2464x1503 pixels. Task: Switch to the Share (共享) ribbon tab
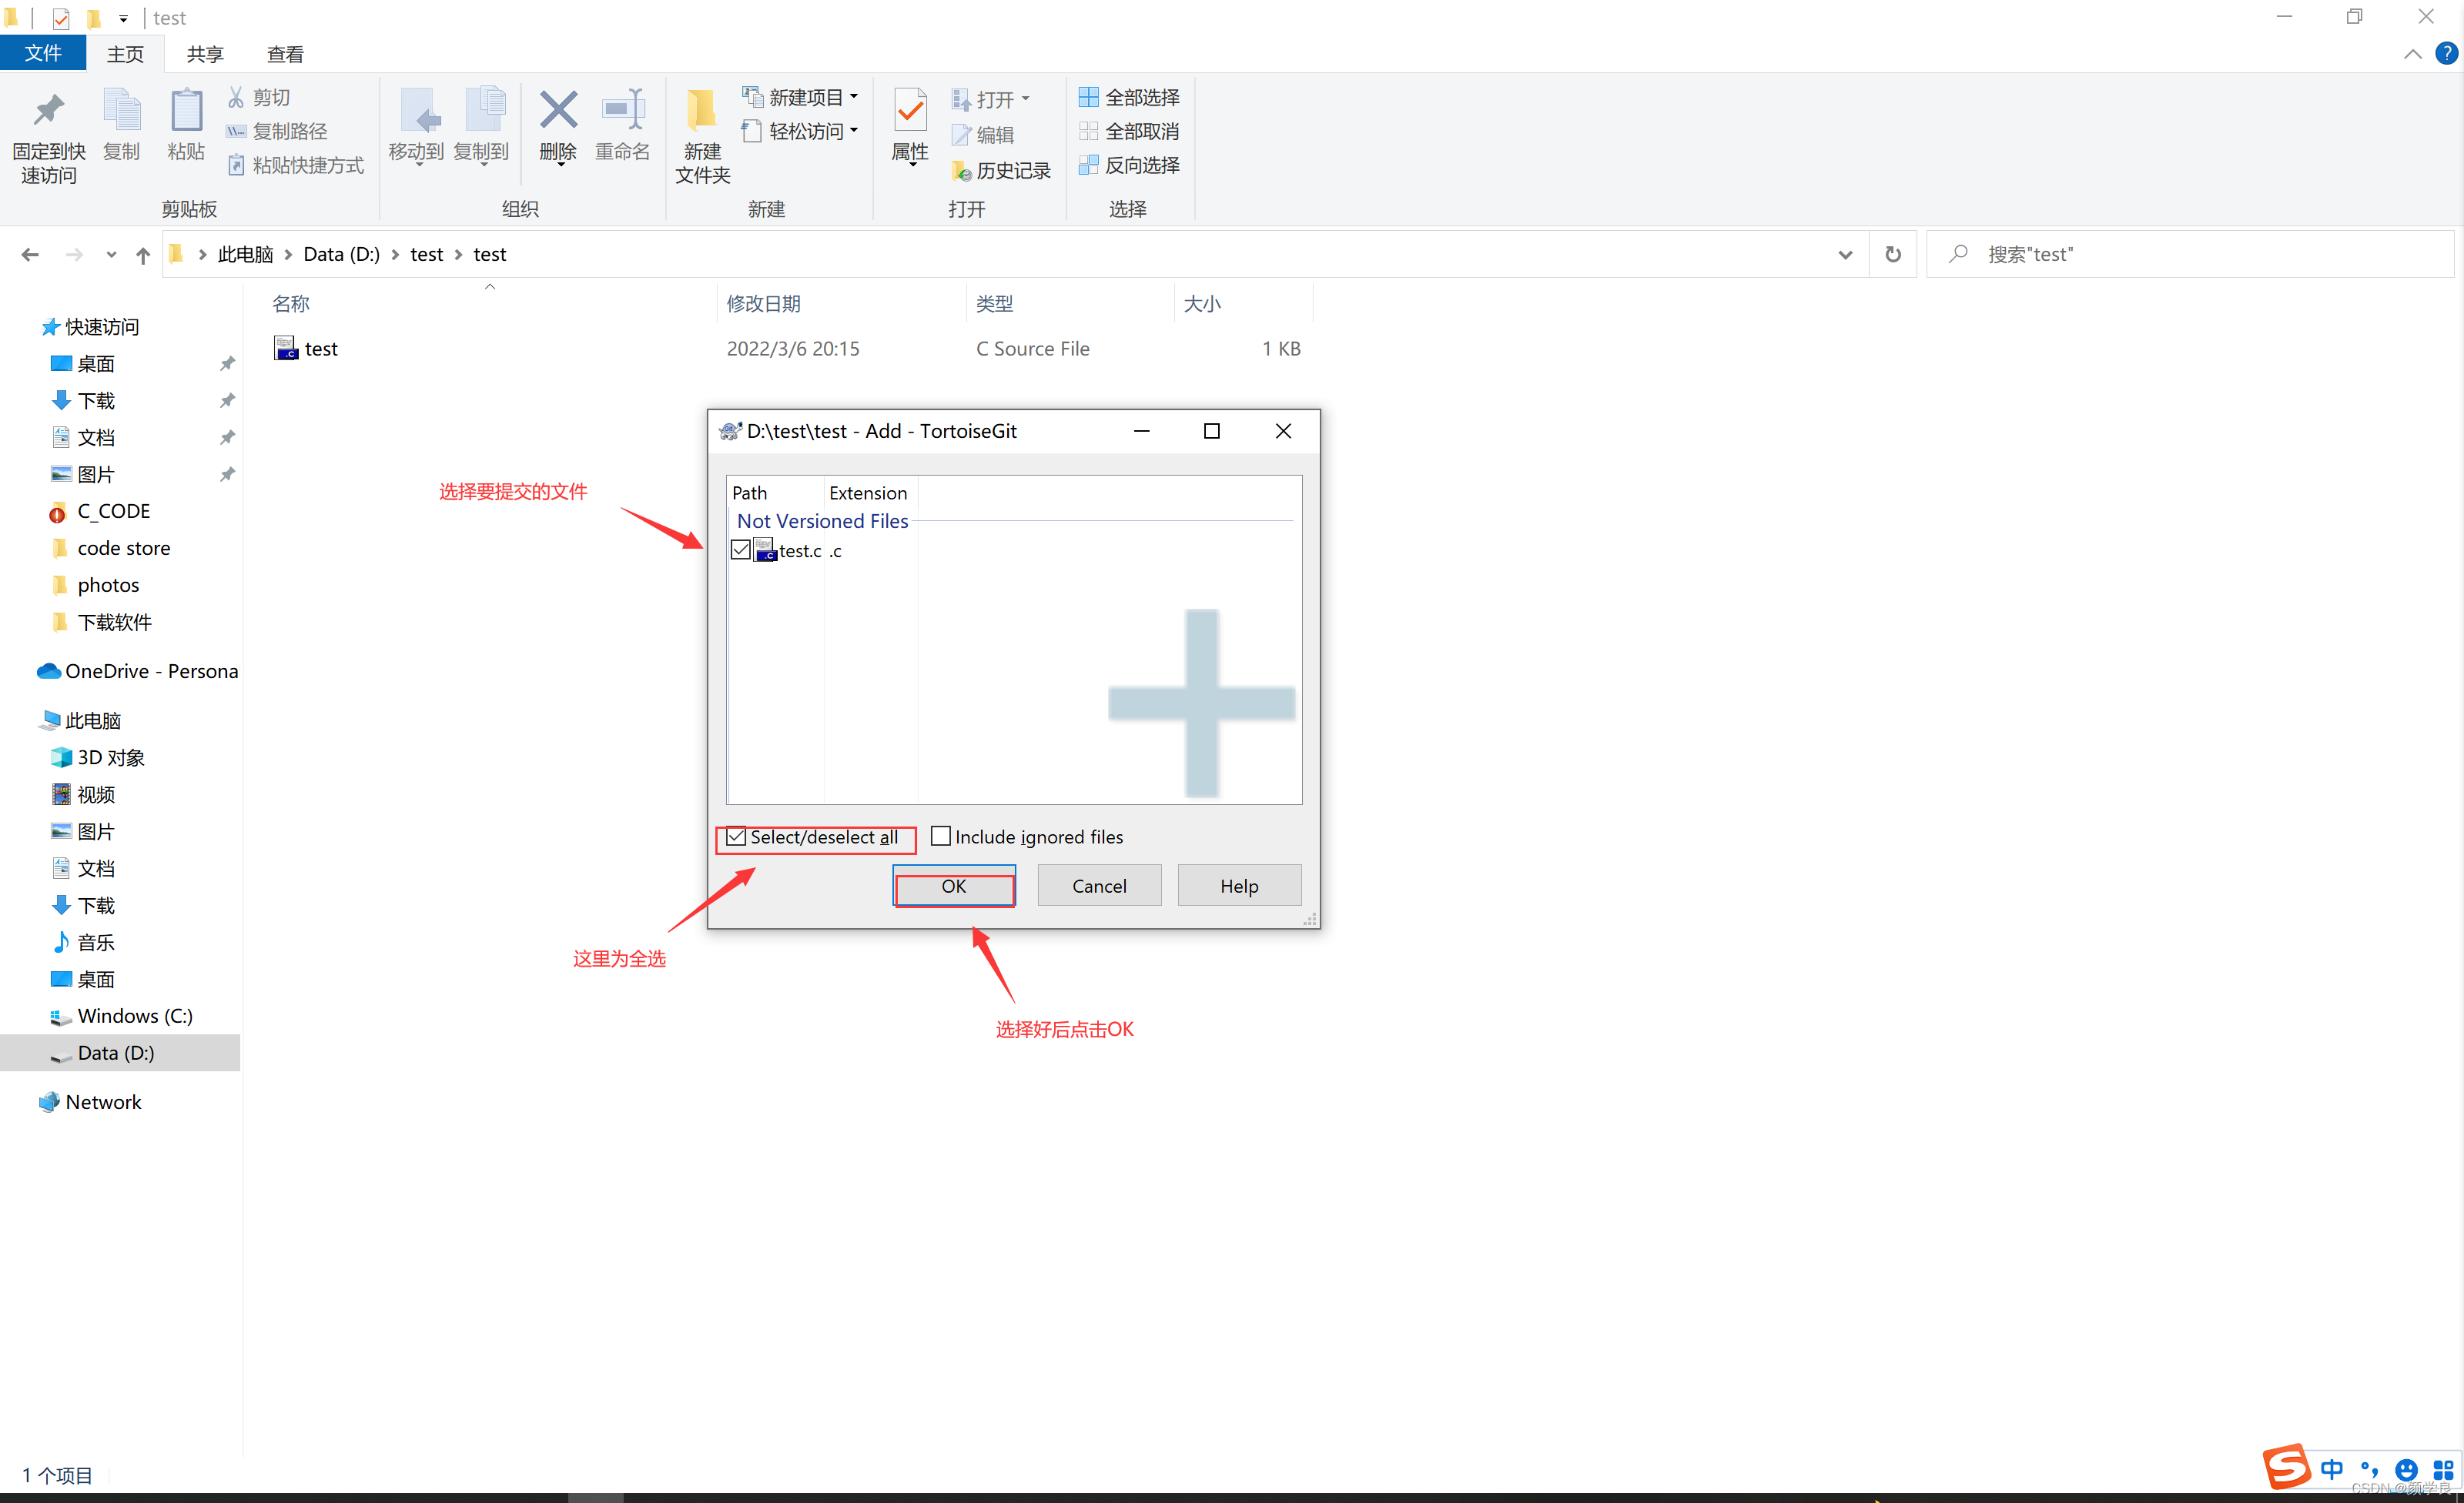[x=205, y=54]
